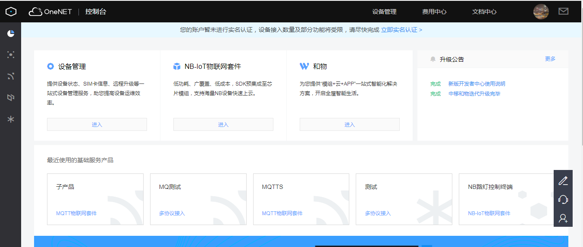Click the 设备管理 card title
The width and height of the screenshot is (583, 247).
[72, 66]
